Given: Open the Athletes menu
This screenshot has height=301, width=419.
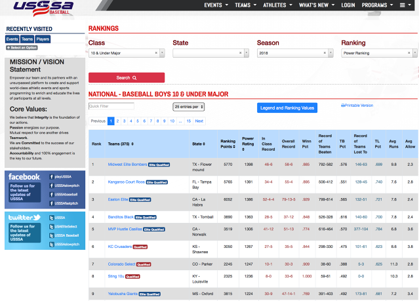Looking at the screenshot, I should point(277,5).
